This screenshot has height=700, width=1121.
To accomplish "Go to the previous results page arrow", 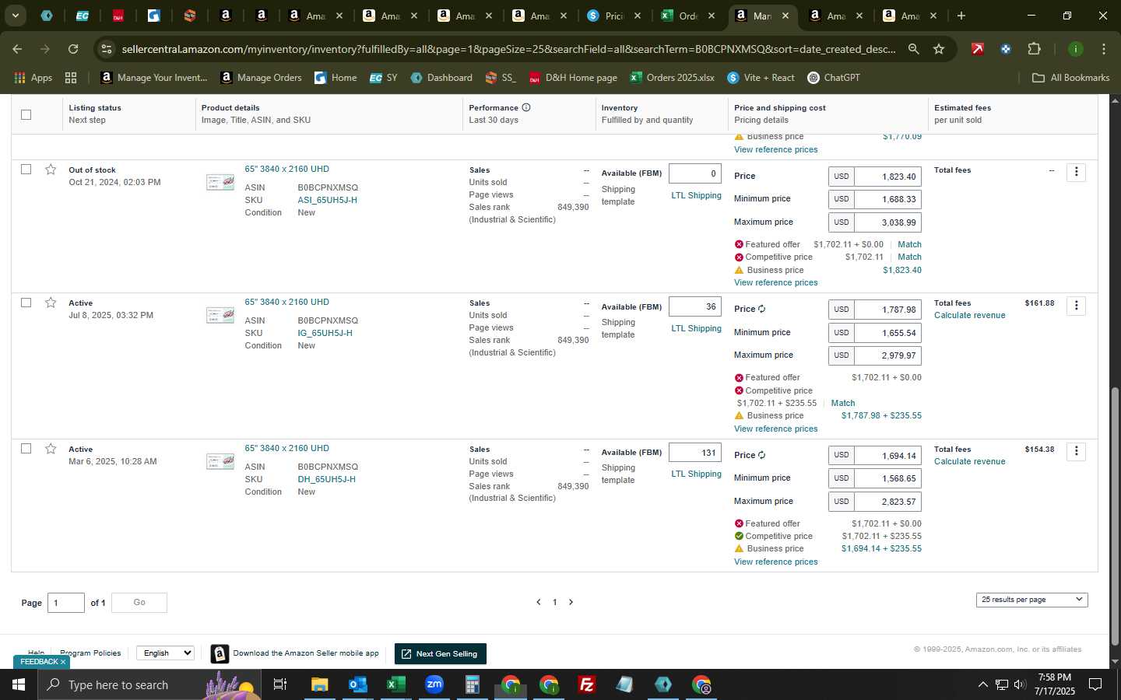I will tap(538, 602).
